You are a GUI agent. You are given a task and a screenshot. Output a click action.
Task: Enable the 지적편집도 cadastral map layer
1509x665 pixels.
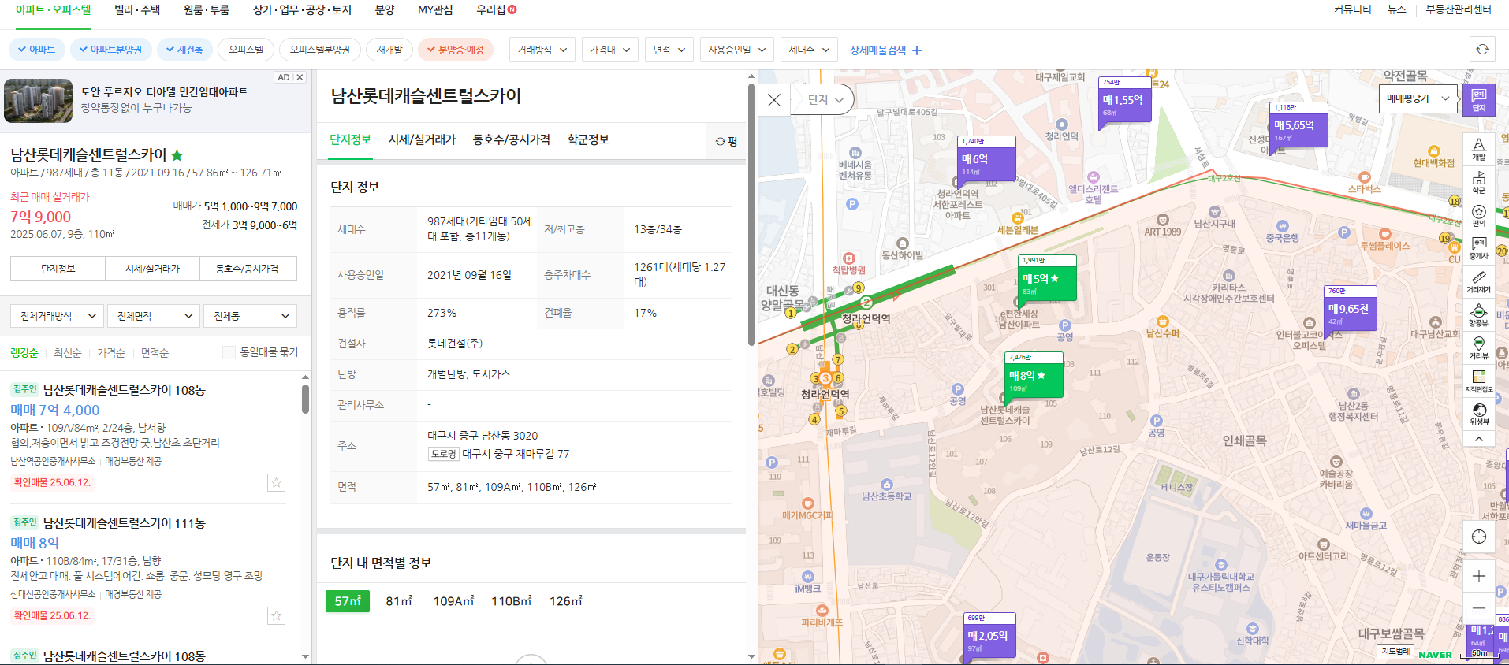pos(1478,381)
